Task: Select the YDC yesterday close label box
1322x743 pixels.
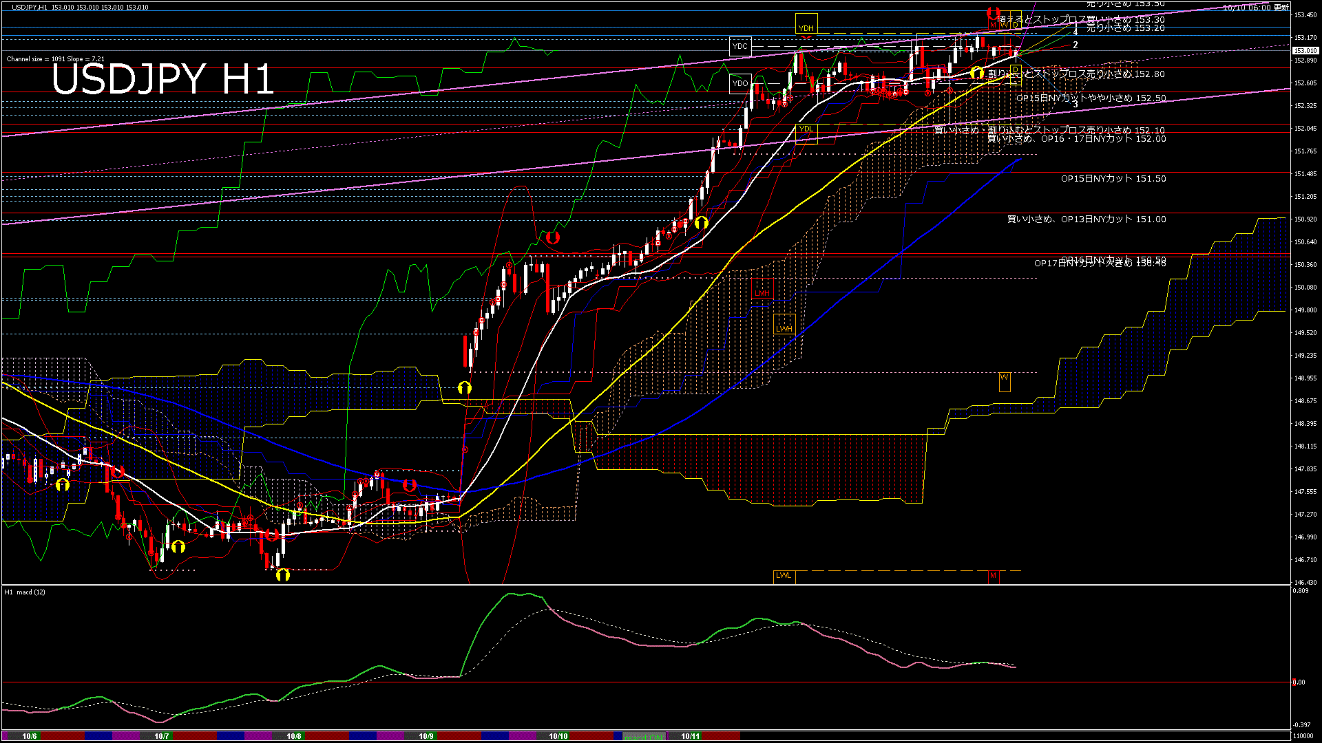Action: click(740, 47)
